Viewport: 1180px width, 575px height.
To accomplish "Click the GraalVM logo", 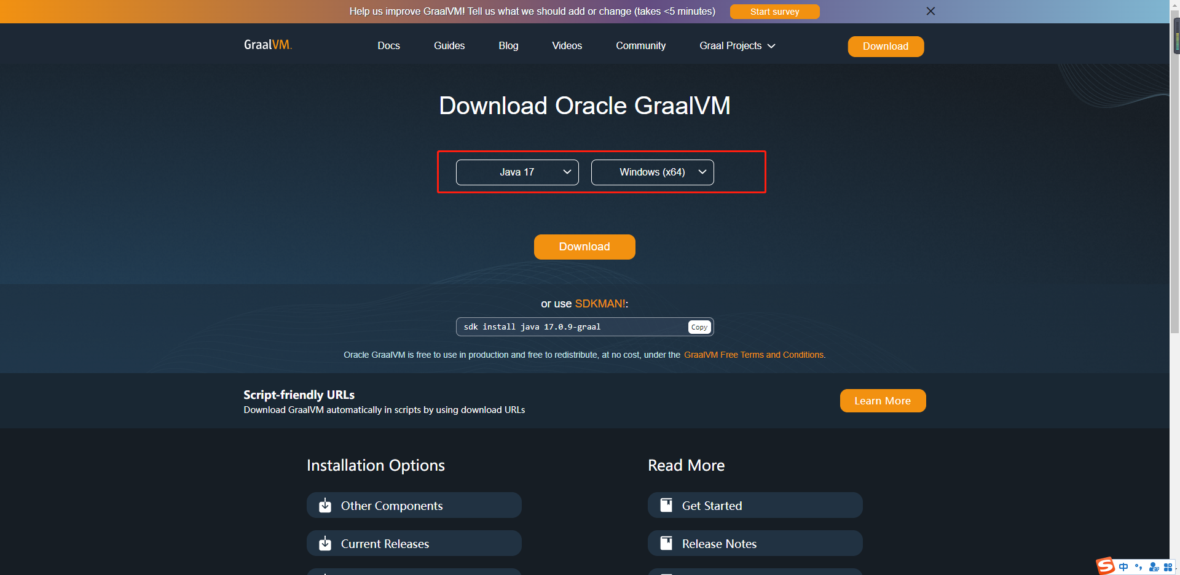I will click(268, 45).
